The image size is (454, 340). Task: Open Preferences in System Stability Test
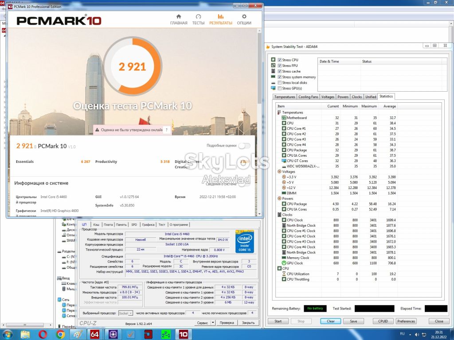[406, 321]
